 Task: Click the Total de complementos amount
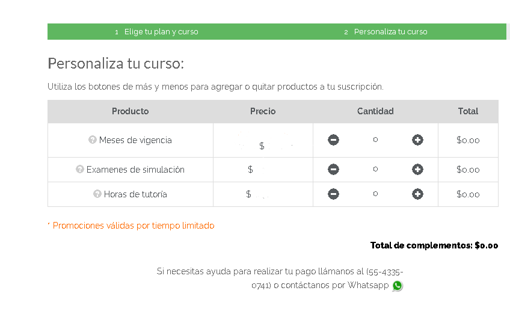(x=487, y=245)
